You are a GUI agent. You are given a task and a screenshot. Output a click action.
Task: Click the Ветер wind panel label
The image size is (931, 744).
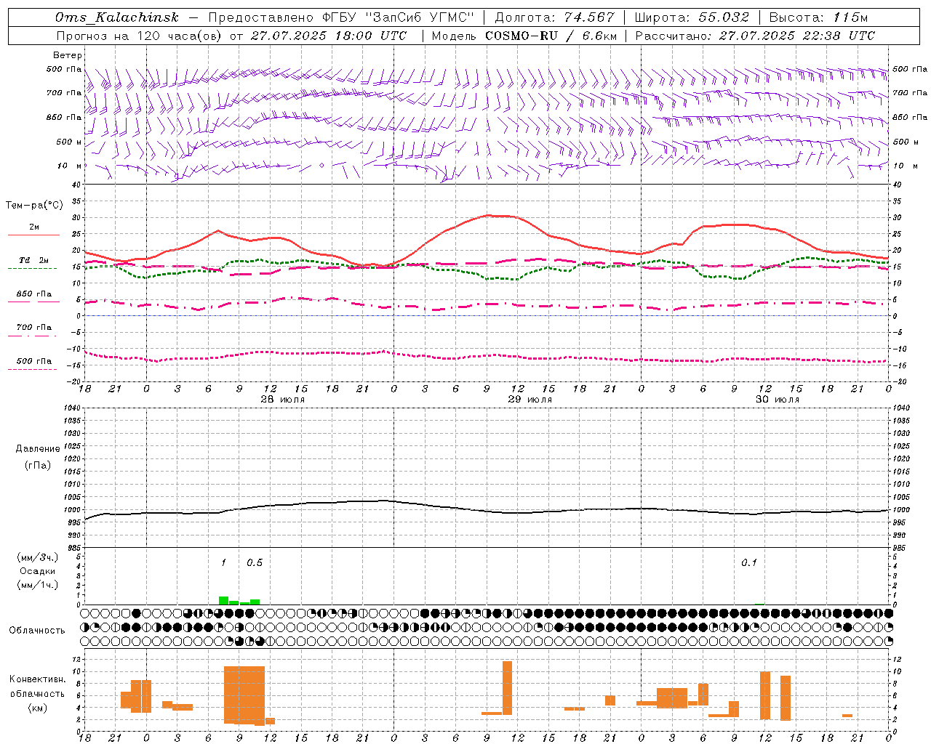point(68,55)
